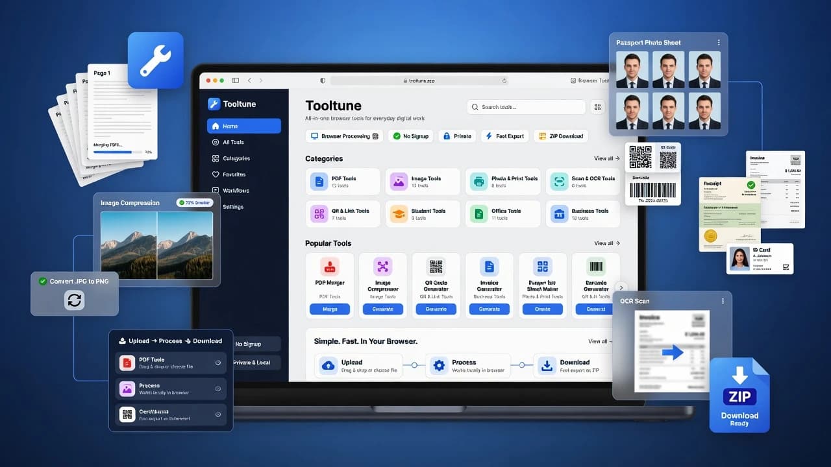Click the Search tools input field
This screenshot has width=831, height=467.
point(527,107)
